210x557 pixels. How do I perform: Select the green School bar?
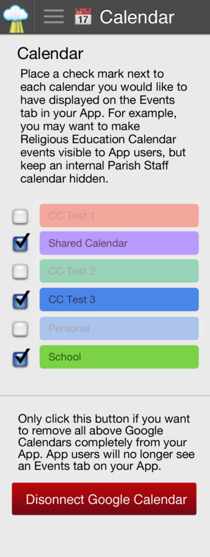click(x=119, y=357)
